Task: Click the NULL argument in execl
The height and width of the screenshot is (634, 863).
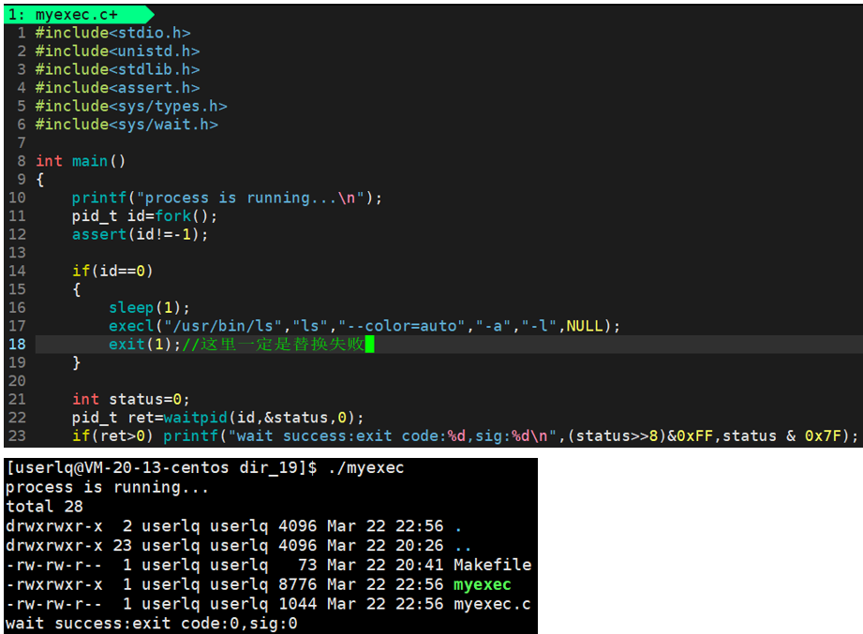Action: coord(585,326)
